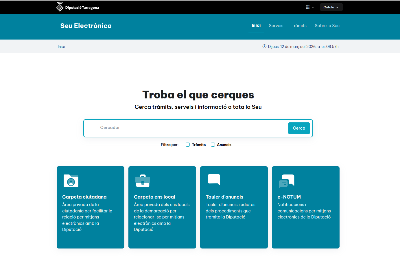The height and width of the screenshot is (256, 400).
Task: Open the Tràmits menu item
Action: [299, 26]
